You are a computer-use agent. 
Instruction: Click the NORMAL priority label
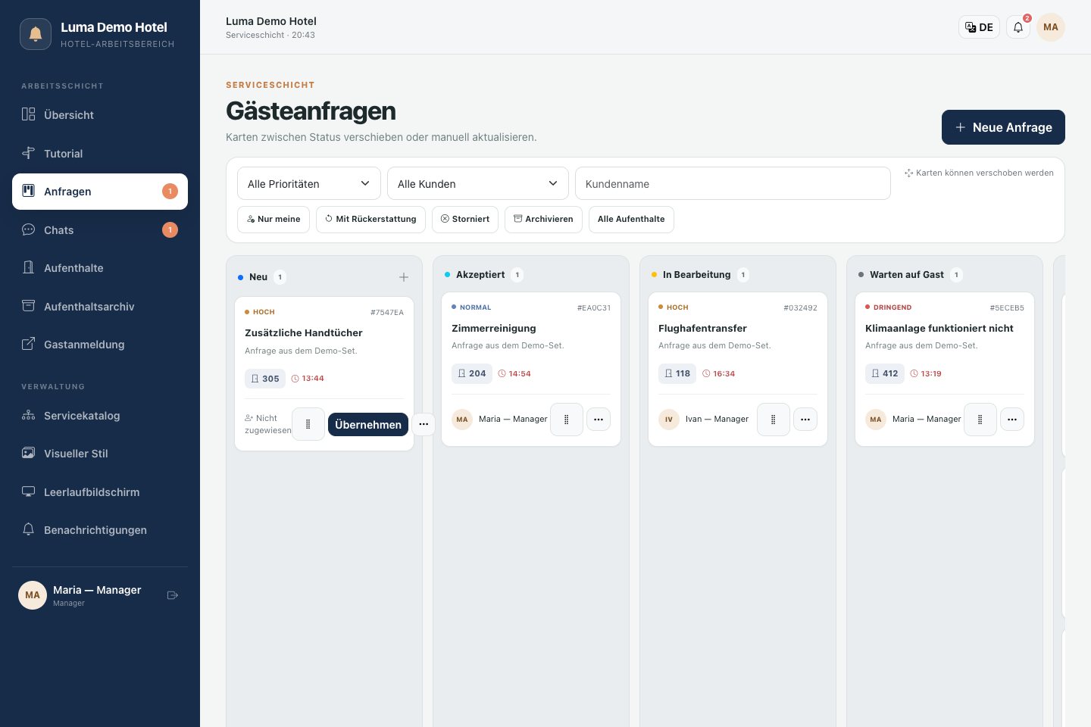[471, 307]
